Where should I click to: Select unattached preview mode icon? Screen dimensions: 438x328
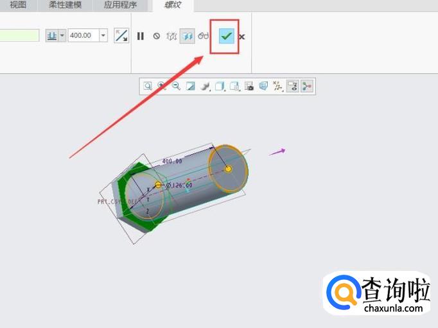point(171,36)
